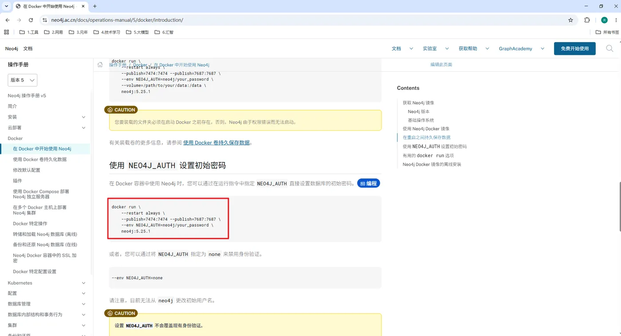Screen dimensions: 621x336
Task: Open Docker 特定配置设置 in sidebar
Action: 35,272
